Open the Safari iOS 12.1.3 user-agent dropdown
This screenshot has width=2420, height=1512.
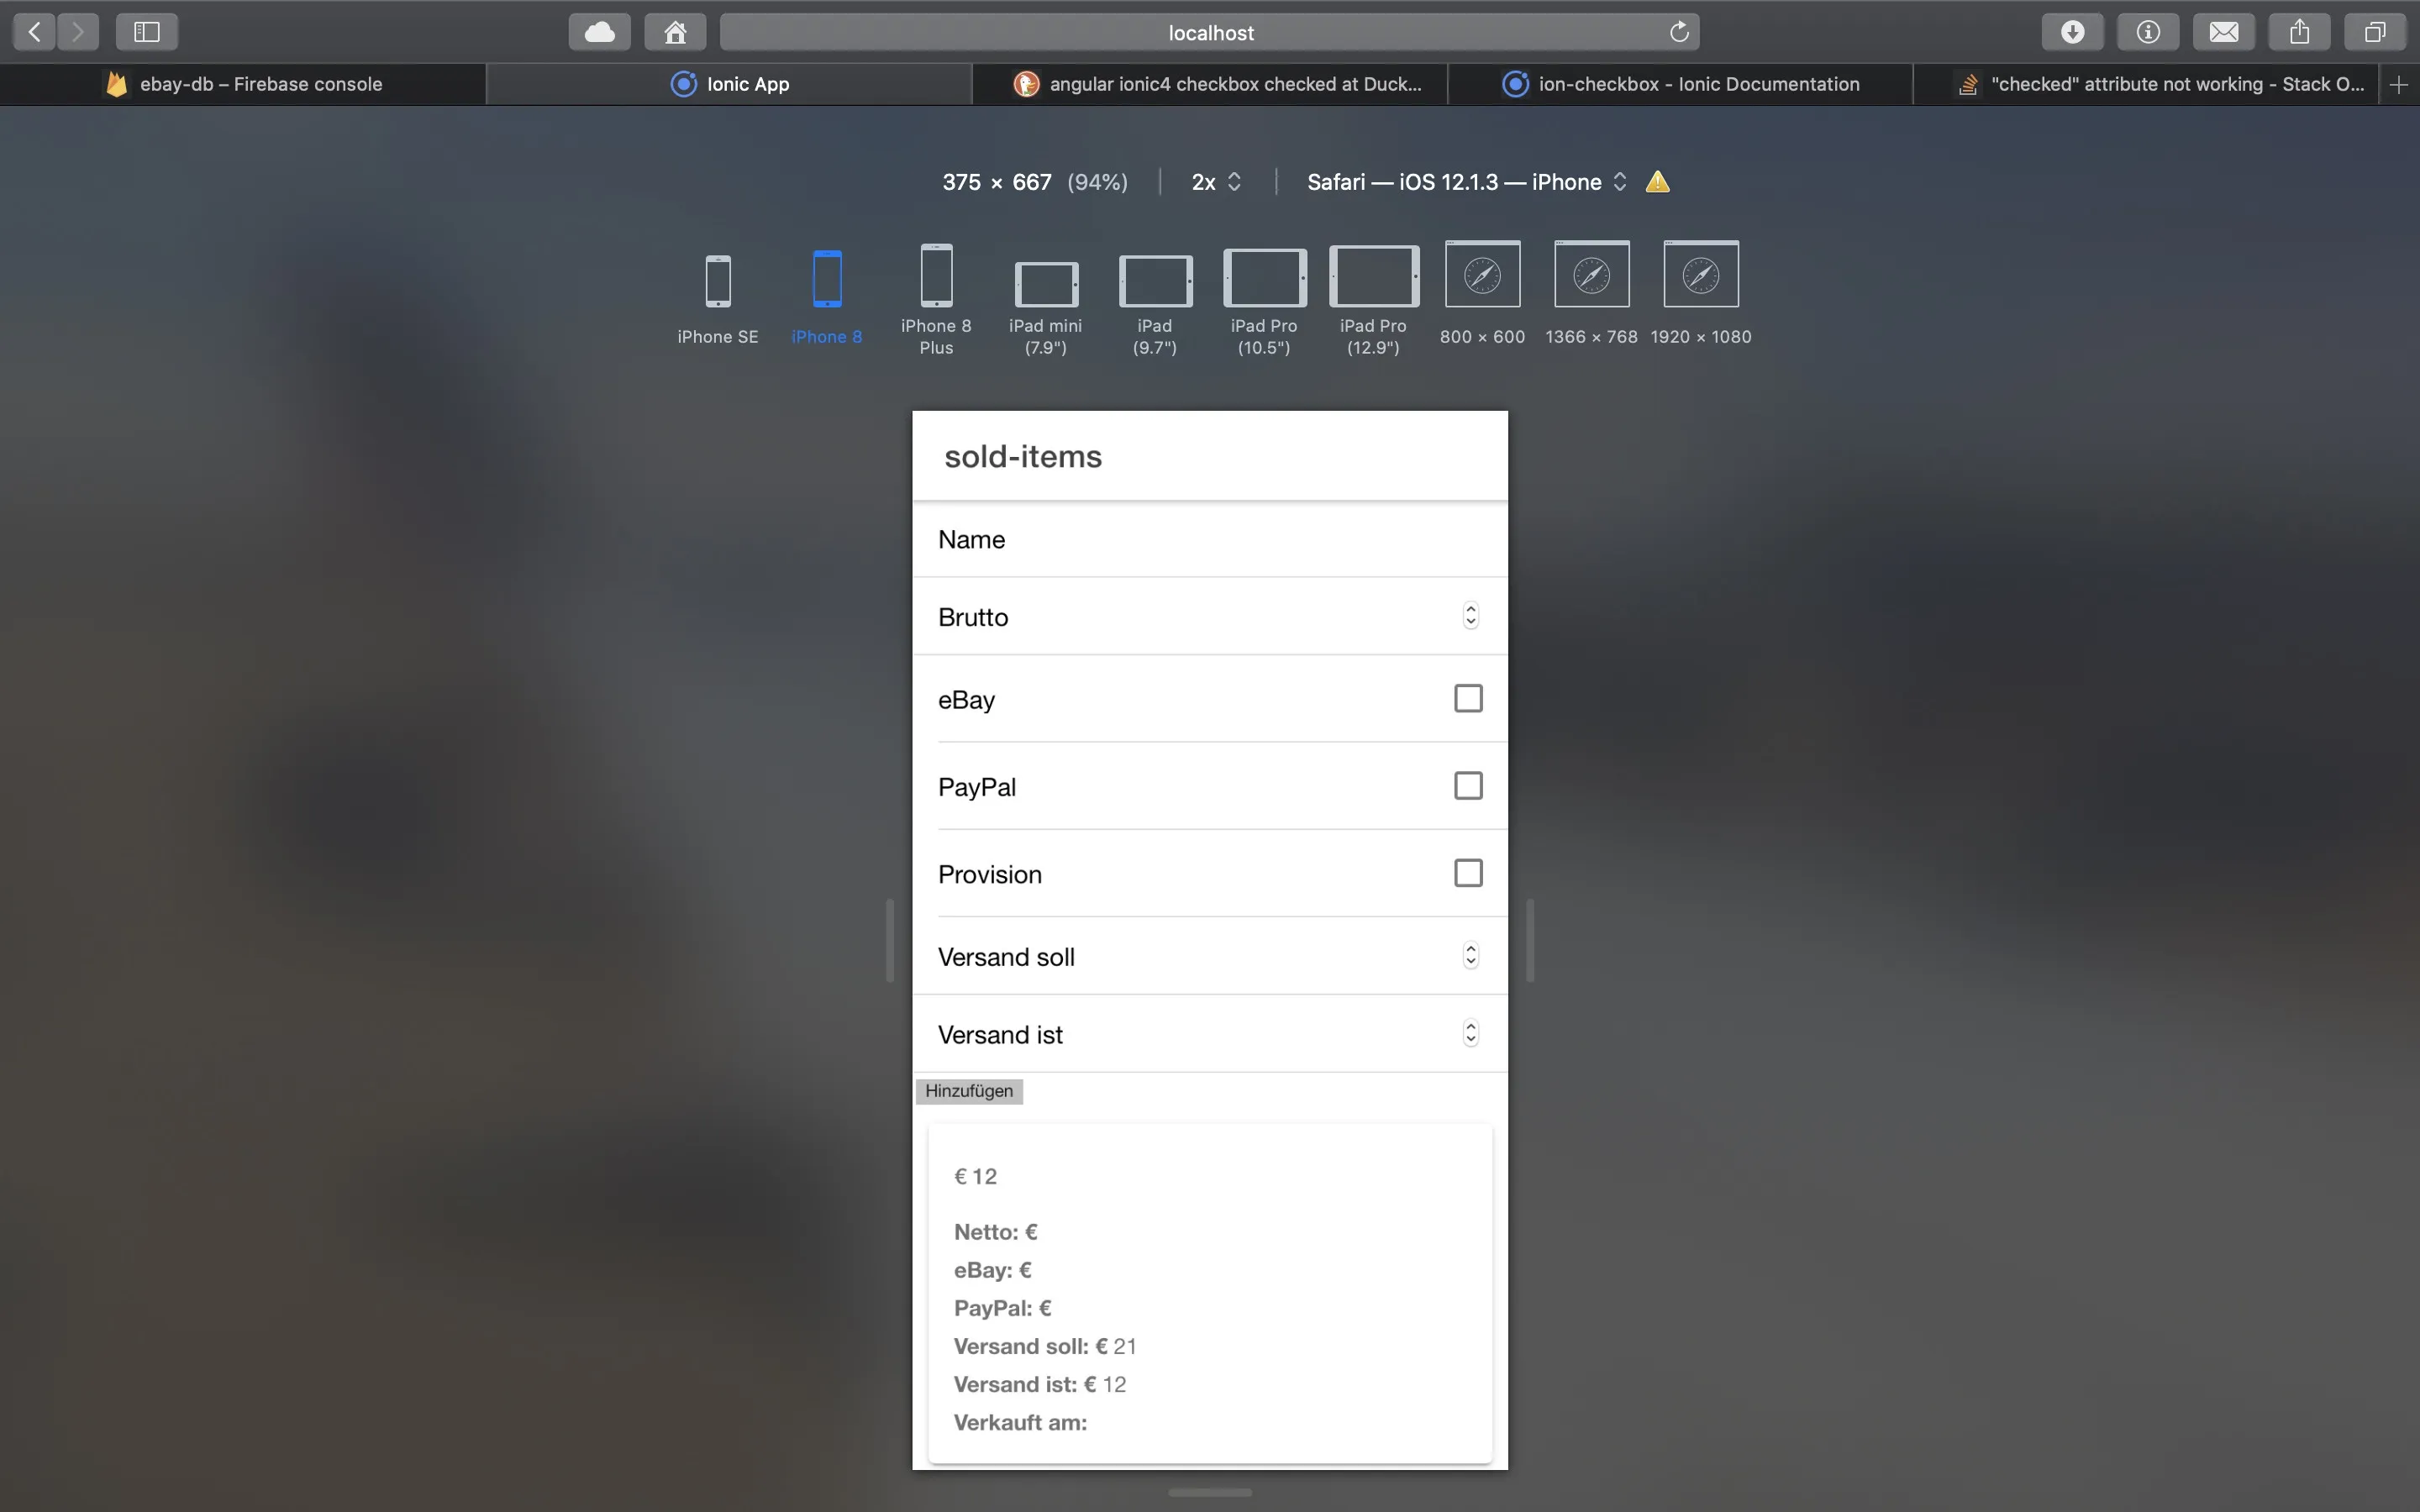coord(1466,182)
